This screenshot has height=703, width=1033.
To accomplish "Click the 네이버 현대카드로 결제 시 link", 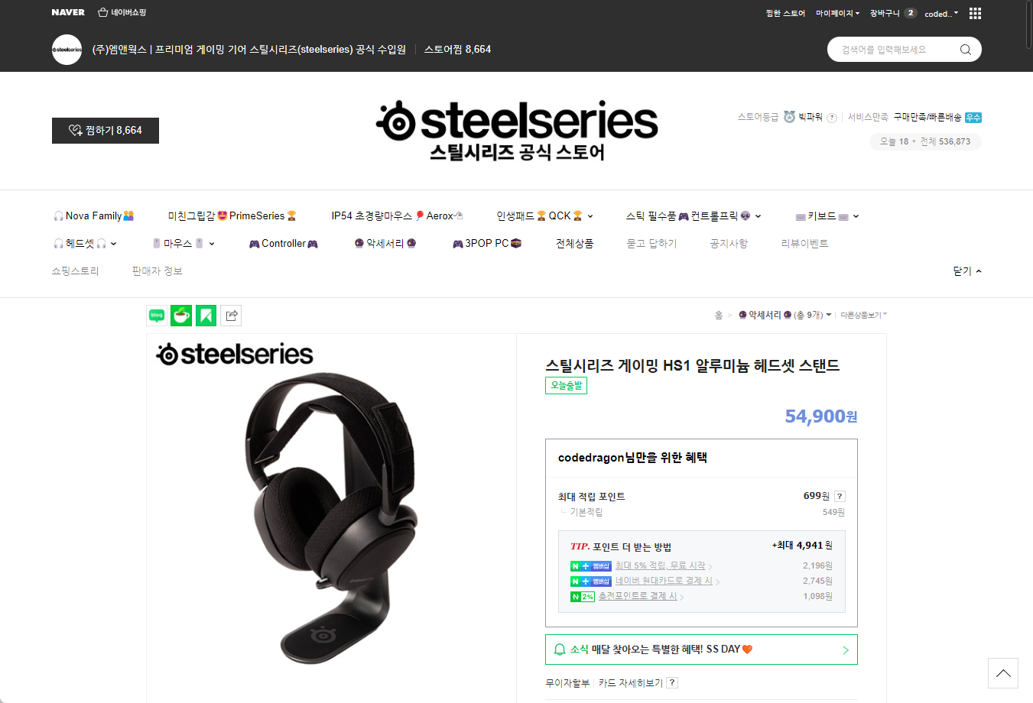I will point(664,581).
